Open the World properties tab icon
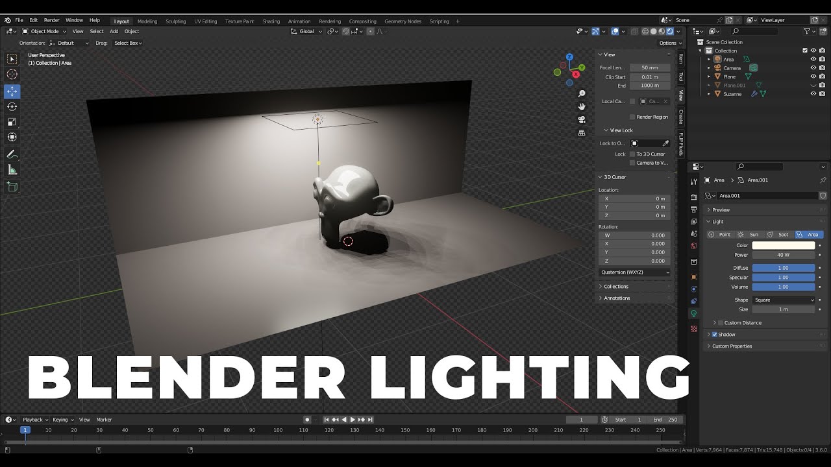 tap(693, 246)
